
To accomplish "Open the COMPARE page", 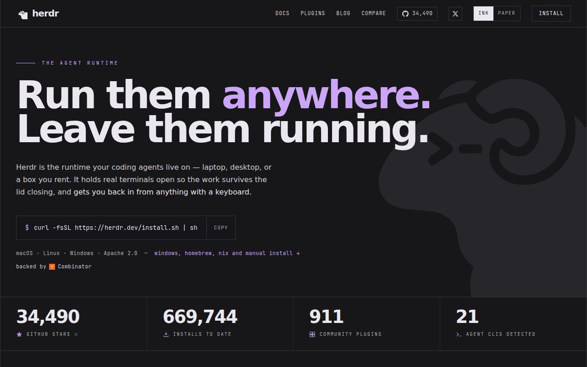I will click(x=374, y=13).
